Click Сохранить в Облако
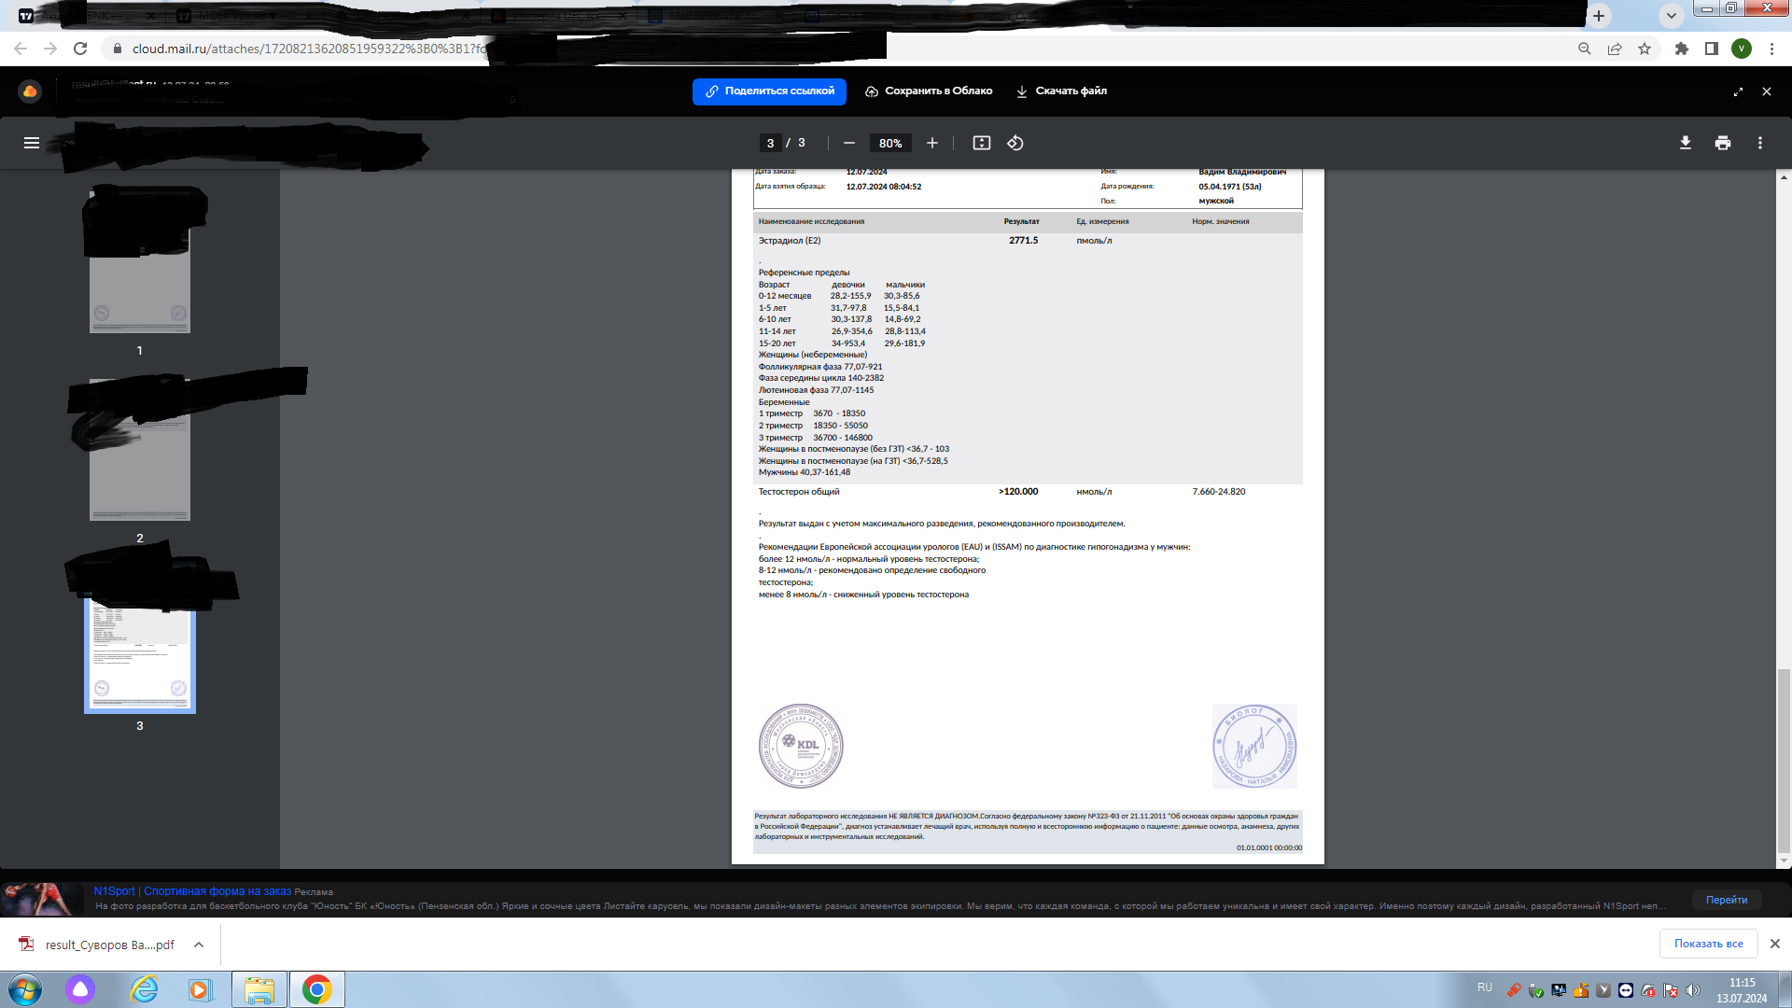1792x1008 pixels. (929, 91)
